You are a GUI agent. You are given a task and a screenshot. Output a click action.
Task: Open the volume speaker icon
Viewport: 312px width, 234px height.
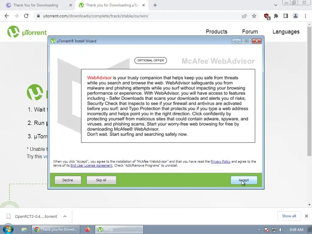pos(281,230)
